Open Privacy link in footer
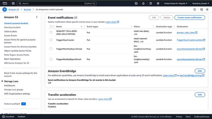This screenshot has width=212, height=119. point(179,117)
